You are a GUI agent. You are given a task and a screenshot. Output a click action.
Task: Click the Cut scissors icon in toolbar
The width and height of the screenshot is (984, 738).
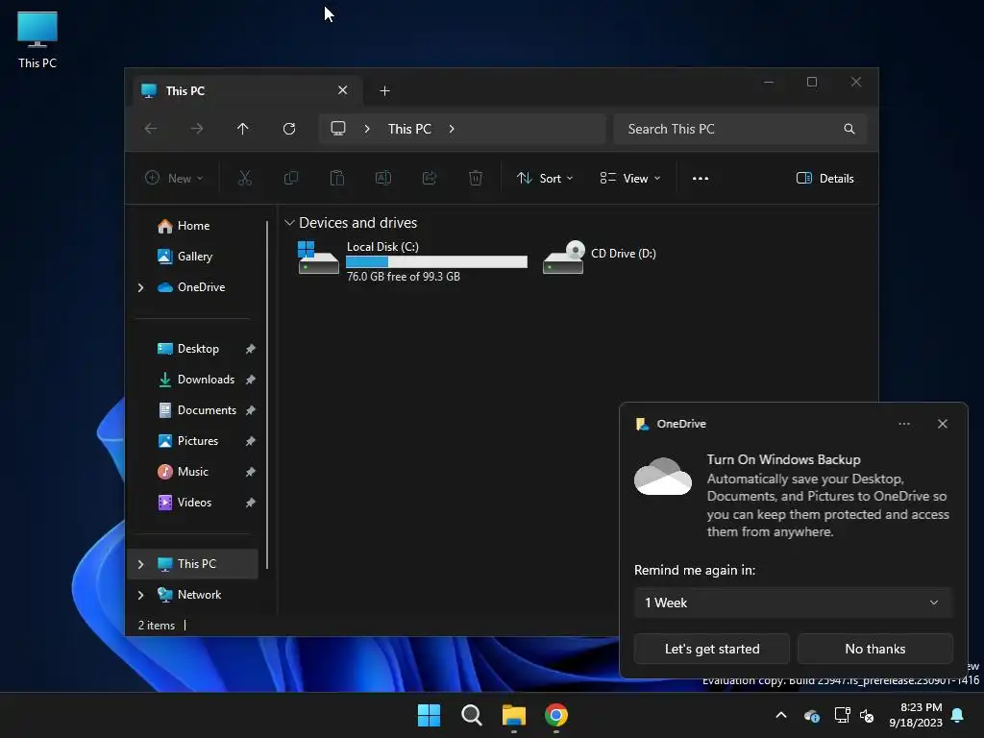coord(245,178)
